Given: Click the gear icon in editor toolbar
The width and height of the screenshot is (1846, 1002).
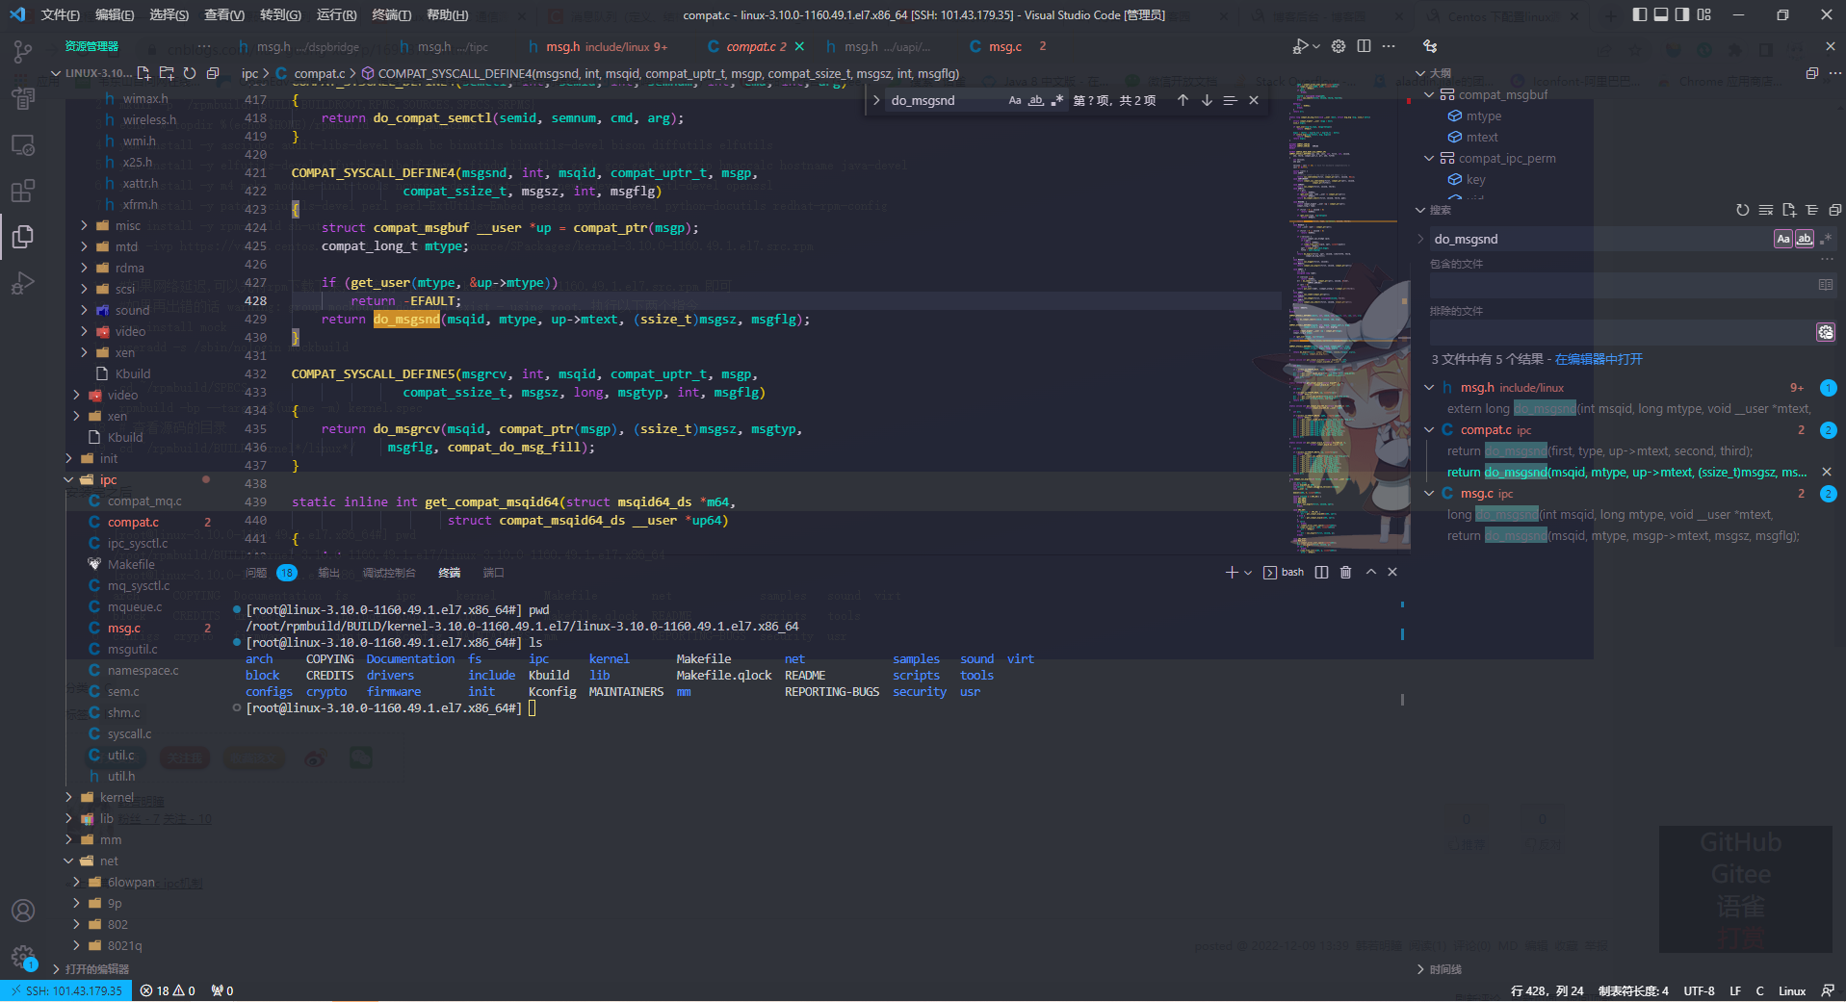Looking at the screenshot, I should click(x=1339, y=46).
